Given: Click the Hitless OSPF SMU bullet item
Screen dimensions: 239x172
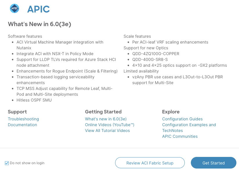Looking at the screenshot, I should coord(34,100).
